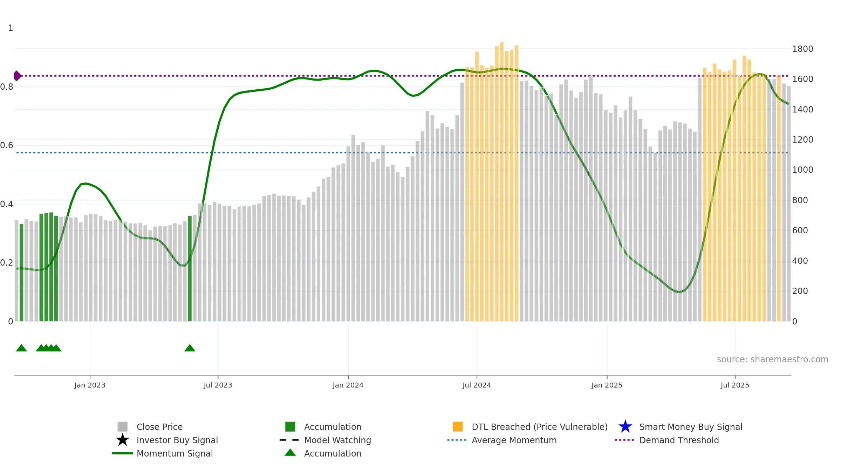The height and width of the screenshot is (473, 841).
Task: Click the purple diamond Demand Threshold marker
Action: pyautogui.click(x=17, y=76)
